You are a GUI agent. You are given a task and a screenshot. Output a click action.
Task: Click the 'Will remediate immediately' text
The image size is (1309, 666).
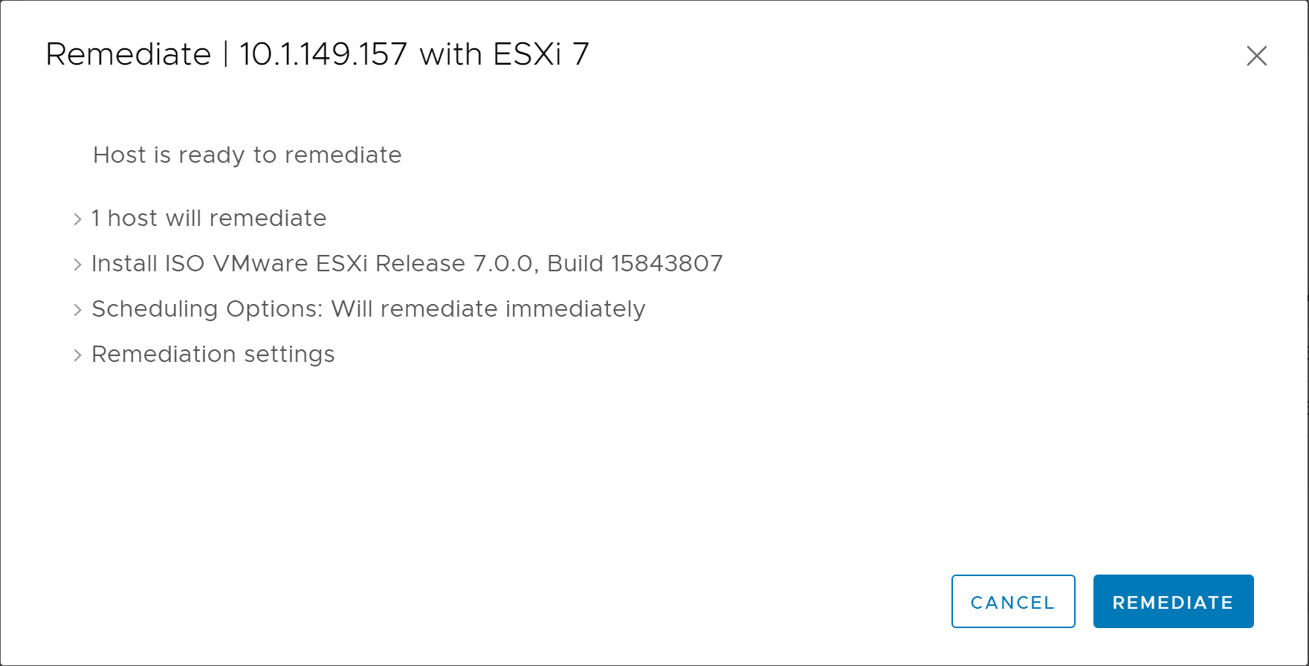pyautogui.click(x=488, y=309)
